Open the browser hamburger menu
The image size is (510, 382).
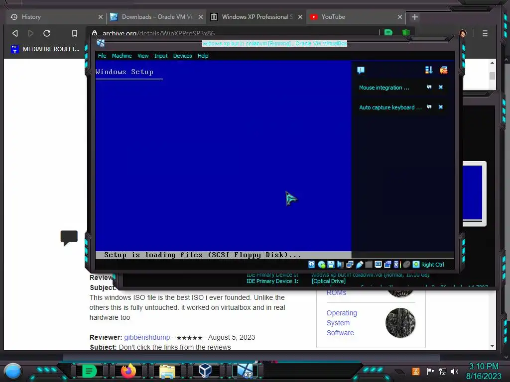pyautogui.click(x=485, y=33)
